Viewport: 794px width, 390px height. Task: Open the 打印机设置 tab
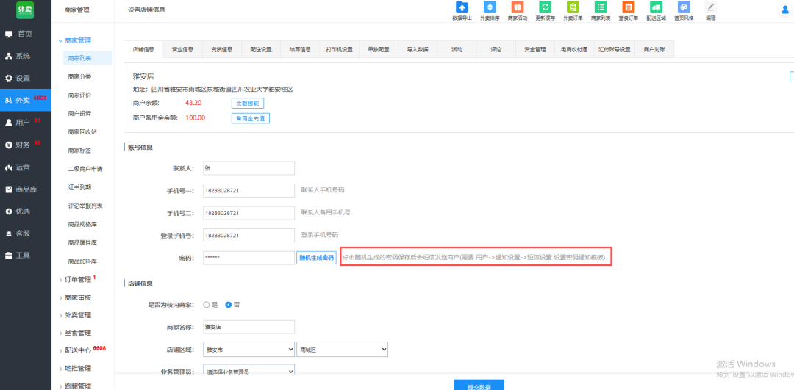click(340, 50)
